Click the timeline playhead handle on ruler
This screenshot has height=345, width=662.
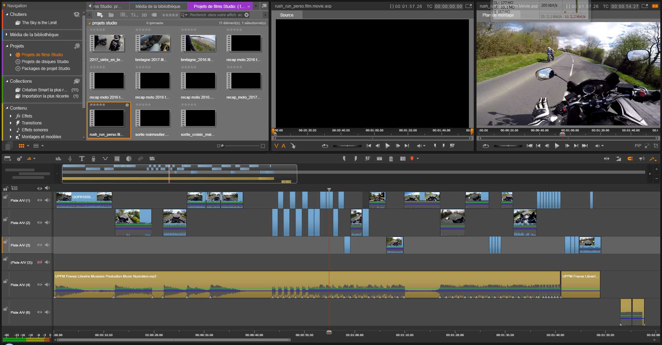click(329, 332)
